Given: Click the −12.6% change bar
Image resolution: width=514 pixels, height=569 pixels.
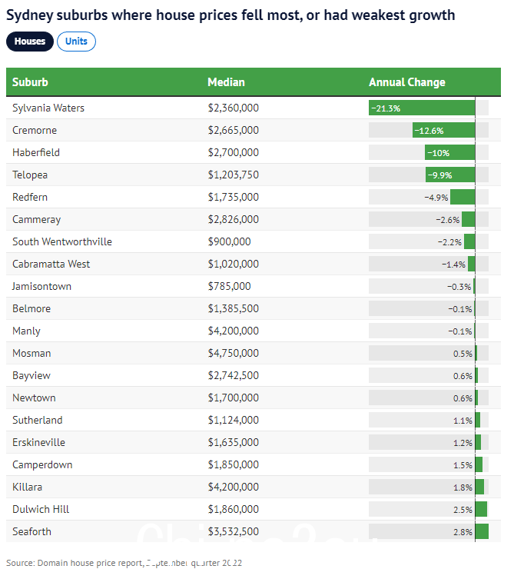Looking at the screenshot, I should [x=443, y=130].
